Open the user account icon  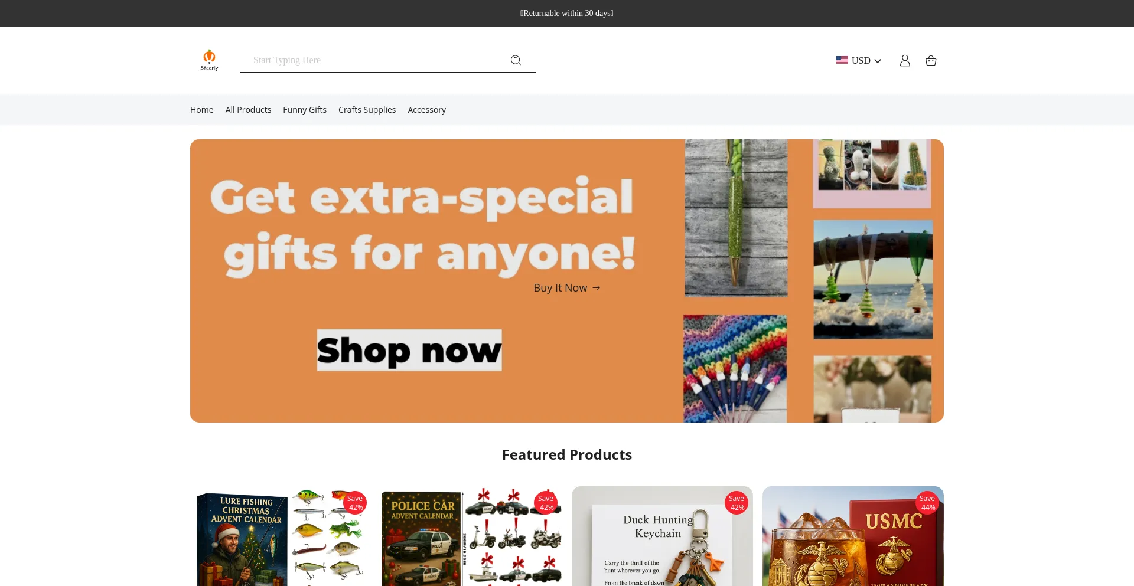[x=905, y=60]
